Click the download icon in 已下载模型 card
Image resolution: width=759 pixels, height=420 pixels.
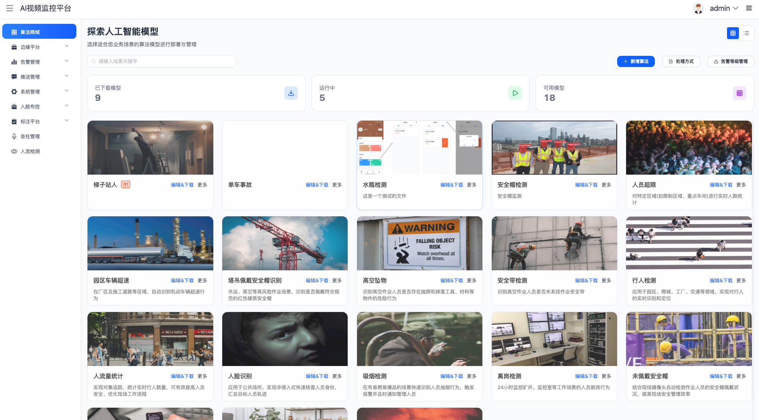click(x=291, y=93)
